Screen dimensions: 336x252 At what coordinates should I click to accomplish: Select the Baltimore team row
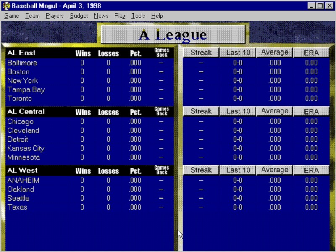coord(90,63)
